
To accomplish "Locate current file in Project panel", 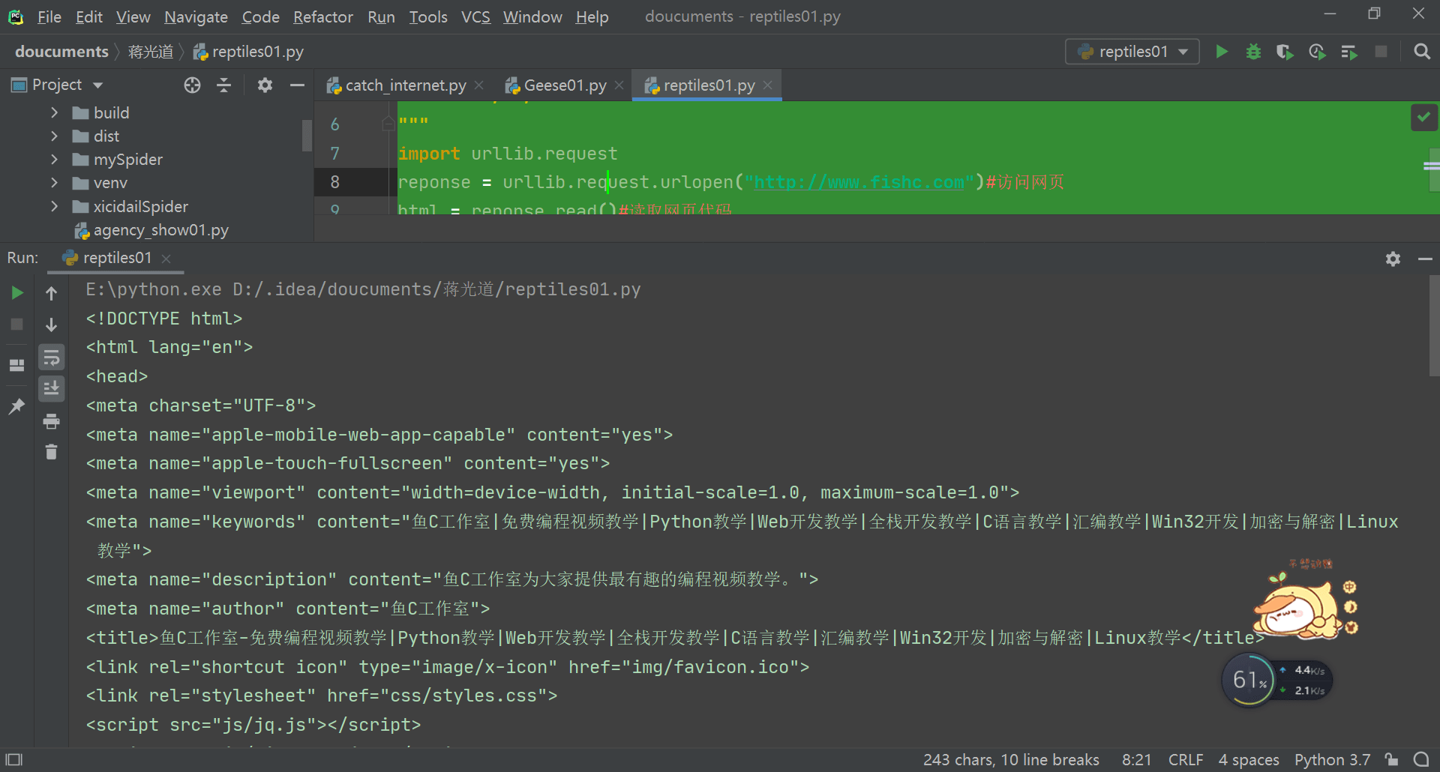I will tap(193, 85).
